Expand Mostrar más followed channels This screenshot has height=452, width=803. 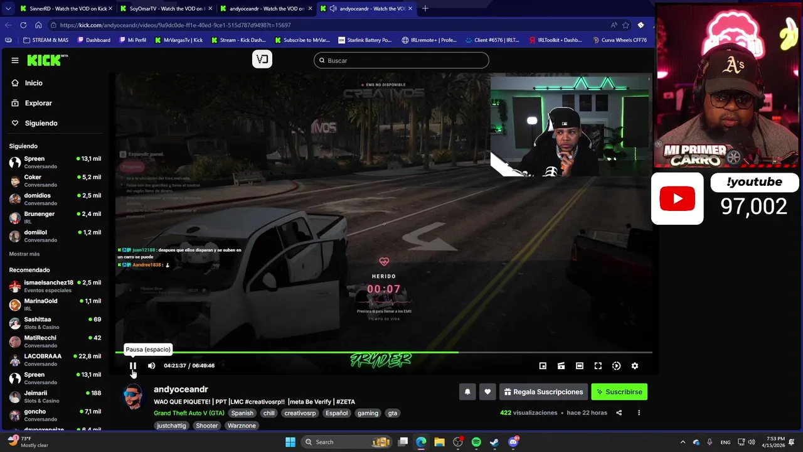pyautogui.click(x=24, y=254)
